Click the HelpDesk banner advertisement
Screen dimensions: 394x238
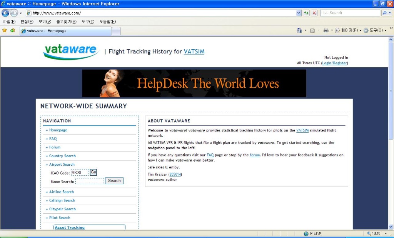pyautogui.click(x=194, y=83)
